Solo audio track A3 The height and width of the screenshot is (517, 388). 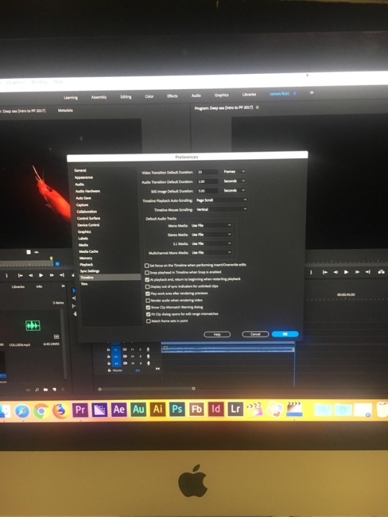coord(140,363)
